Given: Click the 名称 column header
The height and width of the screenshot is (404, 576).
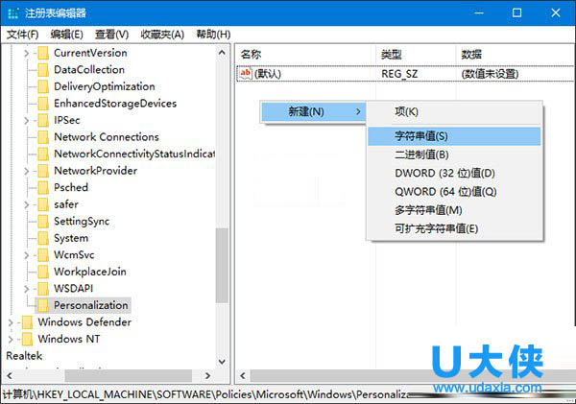Looking at the screenshot, I should pyautogui.click(x=305, y=55).
